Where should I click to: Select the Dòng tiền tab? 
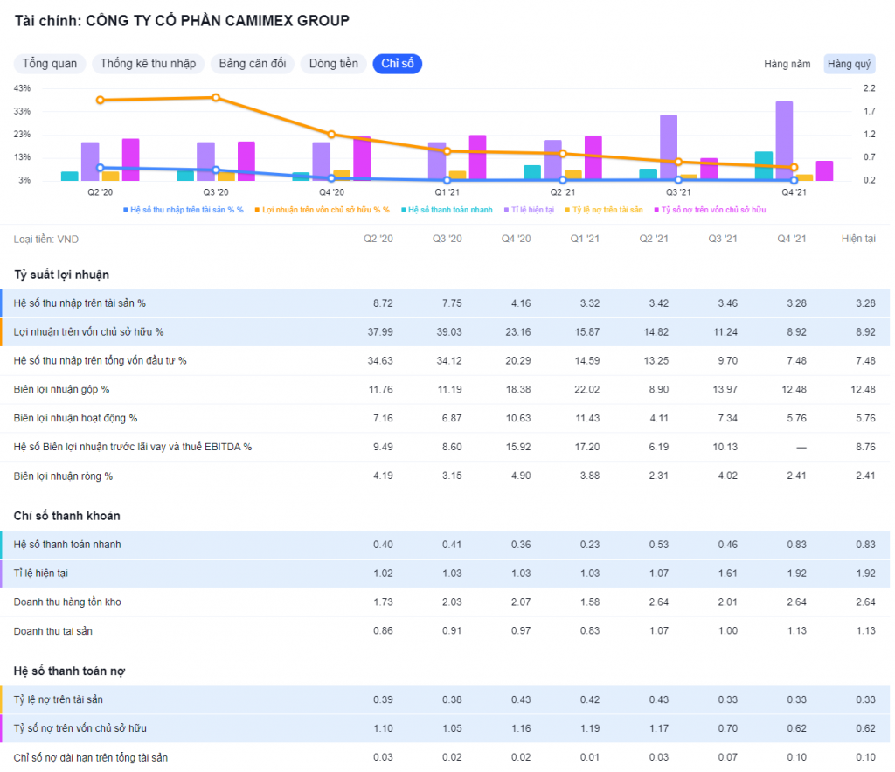tap(333, 63)
